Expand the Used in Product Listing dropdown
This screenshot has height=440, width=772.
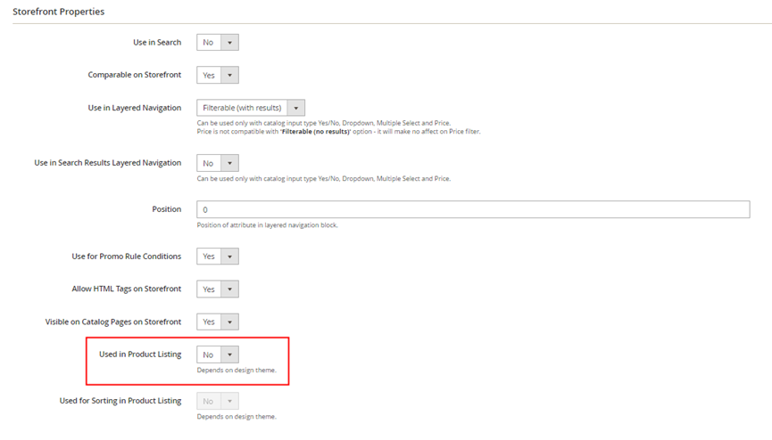click(x=218, y=354)
